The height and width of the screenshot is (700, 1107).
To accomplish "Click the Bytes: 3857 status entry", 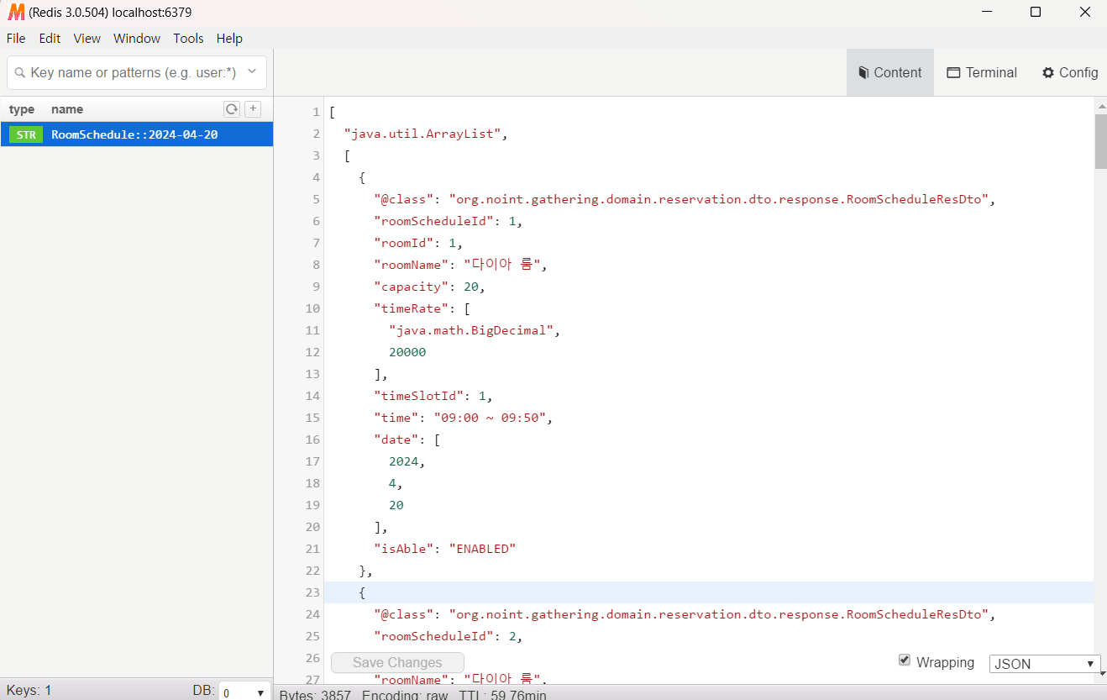I will click(x=315, y=695).
